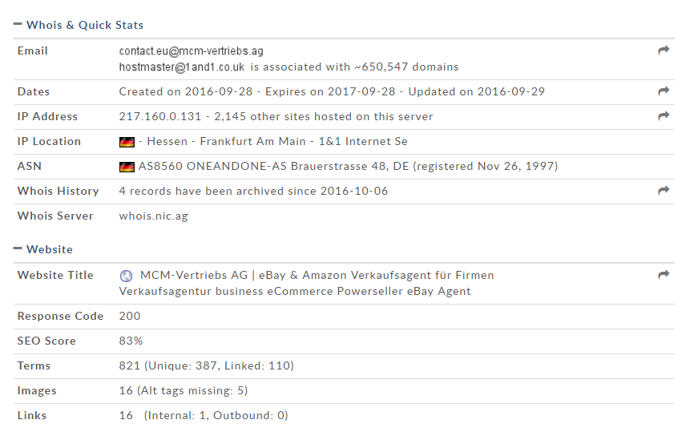
Task: Click the share arrow for Whois History
Action: (663, 190)
